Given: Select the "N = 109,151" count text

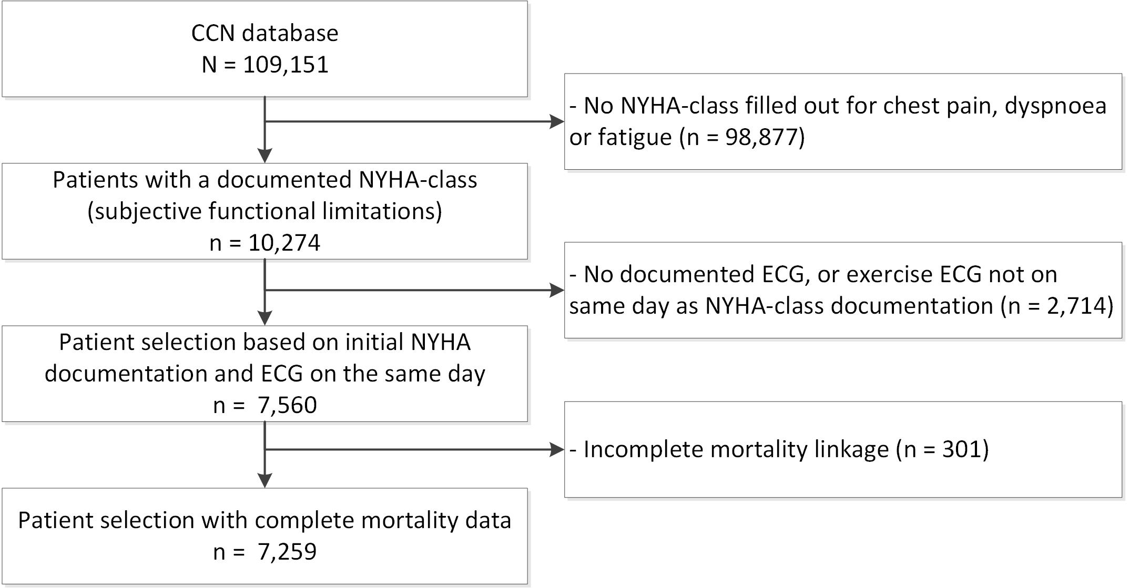Looking at the screenshot, I should tap(265, 65).
